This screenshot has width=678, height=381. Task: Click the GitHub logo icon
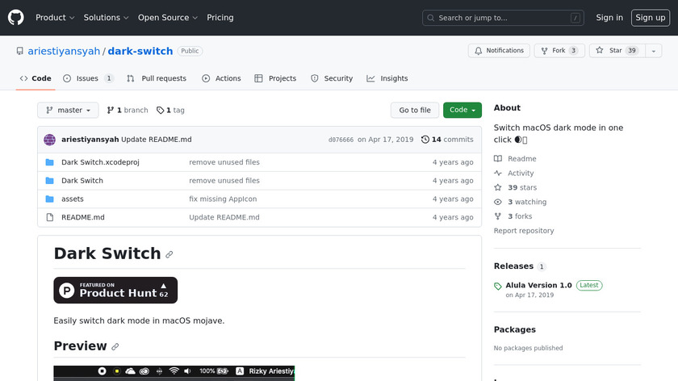pyautogui.click(x=16, y=18)
